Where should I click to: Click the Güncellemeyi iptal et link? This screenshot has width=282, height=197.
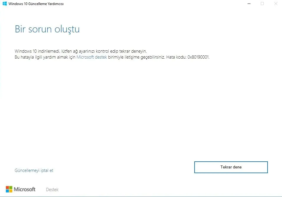34,170
